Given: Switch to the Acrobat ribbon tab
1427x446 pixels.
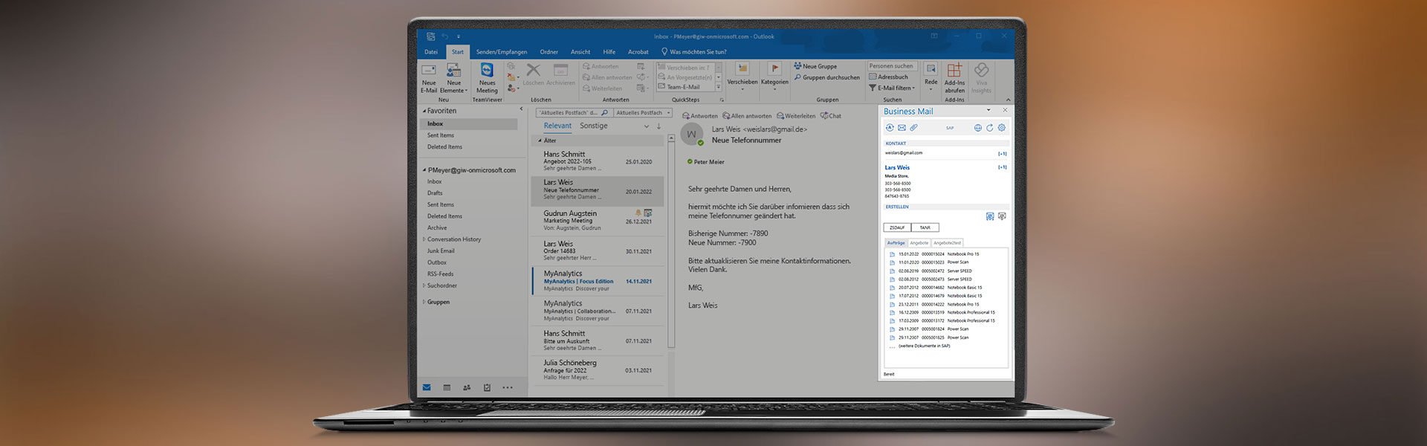Looking at the screenshot, I should pyautogui.click(x=638, y=52).
